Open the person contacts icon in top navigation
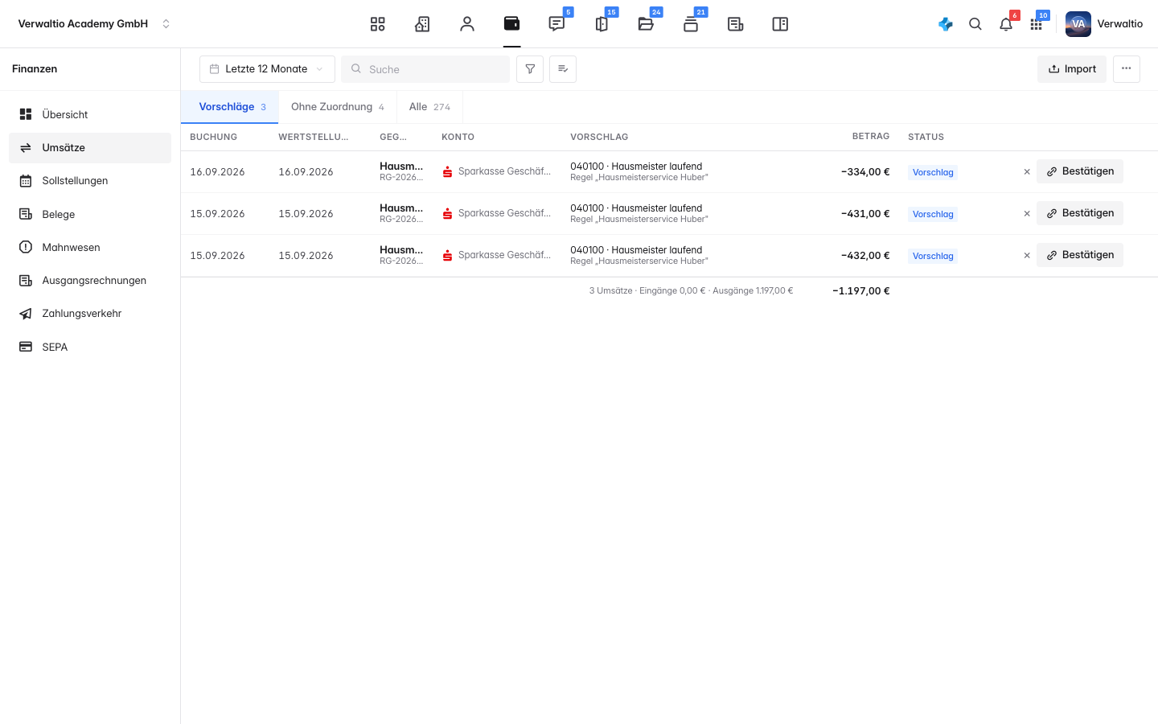1158x724 pixels. (467, 24)
